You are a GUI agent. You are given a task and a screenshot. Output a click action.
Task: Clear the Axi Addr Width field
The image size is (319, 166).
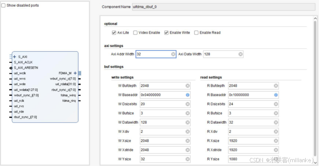173,54
